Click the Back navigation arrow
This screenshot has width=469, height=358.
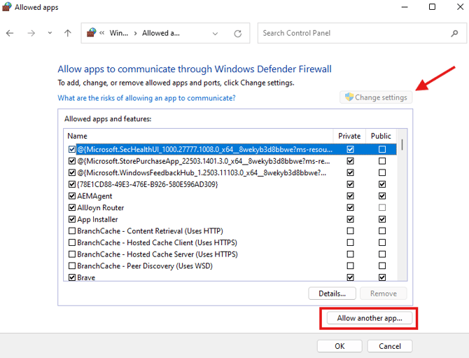(10, 33)
